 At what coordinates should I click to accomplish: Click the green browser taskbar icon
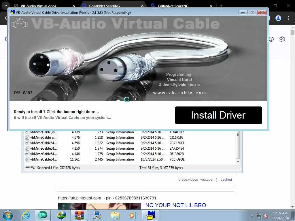[x=43, y=215]
